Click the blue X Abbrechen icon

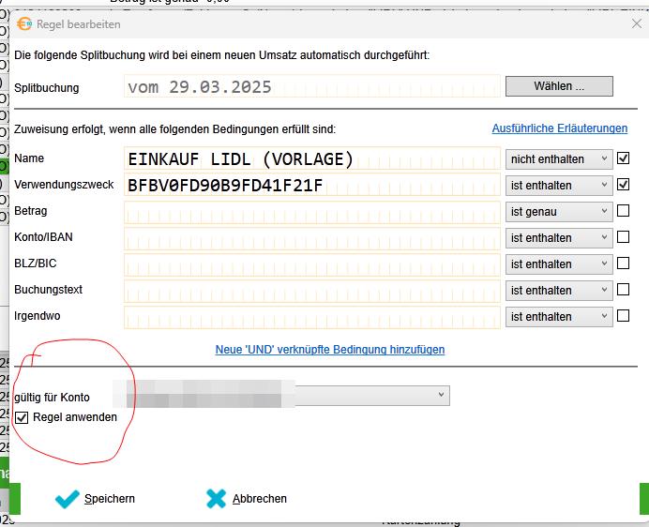coord(216,499)
